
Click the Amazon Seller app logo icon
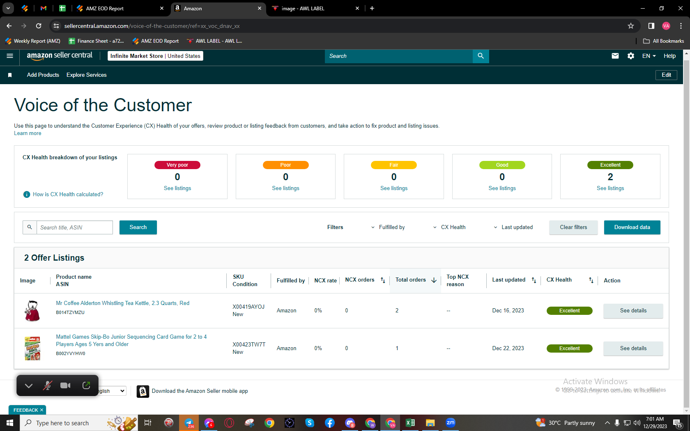(x=143, y=391)
